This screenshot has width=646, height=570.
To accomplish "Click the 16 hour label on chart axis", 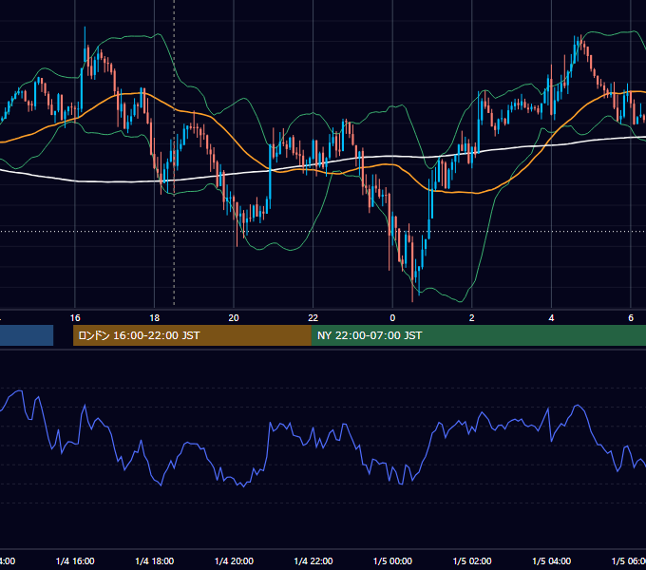I will (x=75, y=318).
